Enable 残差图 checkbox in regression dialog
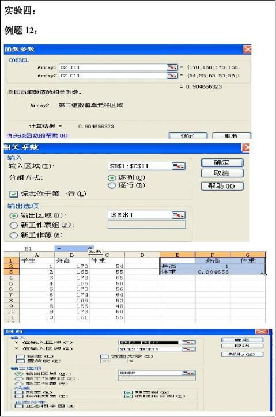276x417 pixels. (x=128, y=392)
